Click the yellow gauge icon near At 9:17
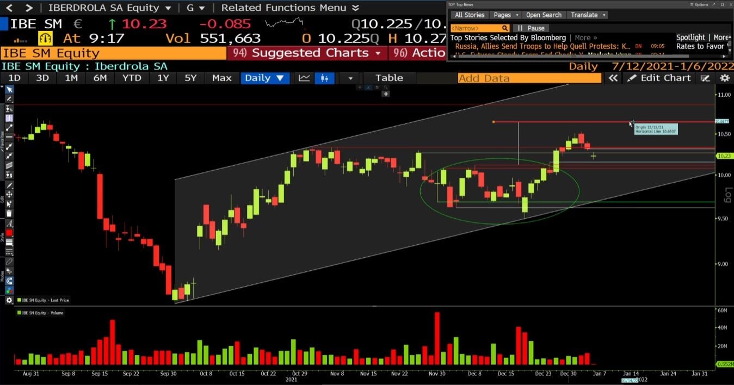The image size is (734, 385). (x=45, y=38)
